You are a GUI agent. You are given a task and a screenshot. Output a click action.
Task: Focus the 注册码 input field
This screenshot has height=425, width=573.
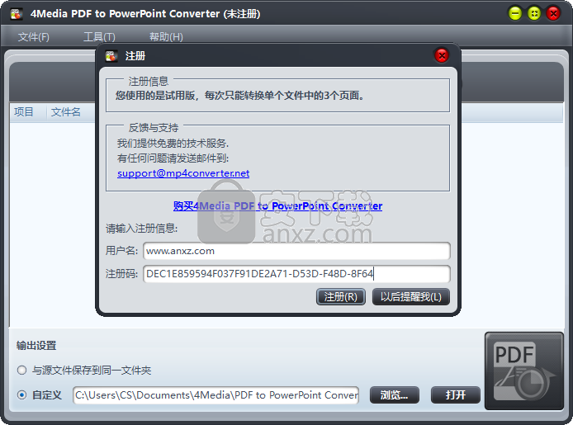pyautogui.click(x=296, y=273)
